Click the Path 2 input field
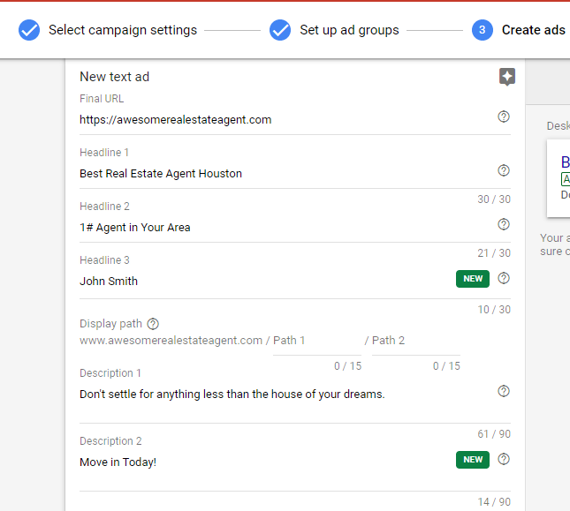Image resolution: width=570 pixels, height=511 pixels. pos(416,341)
